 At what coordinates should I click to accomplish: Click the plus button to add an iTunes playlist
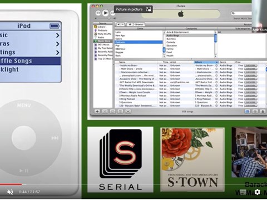coord(97,111)
